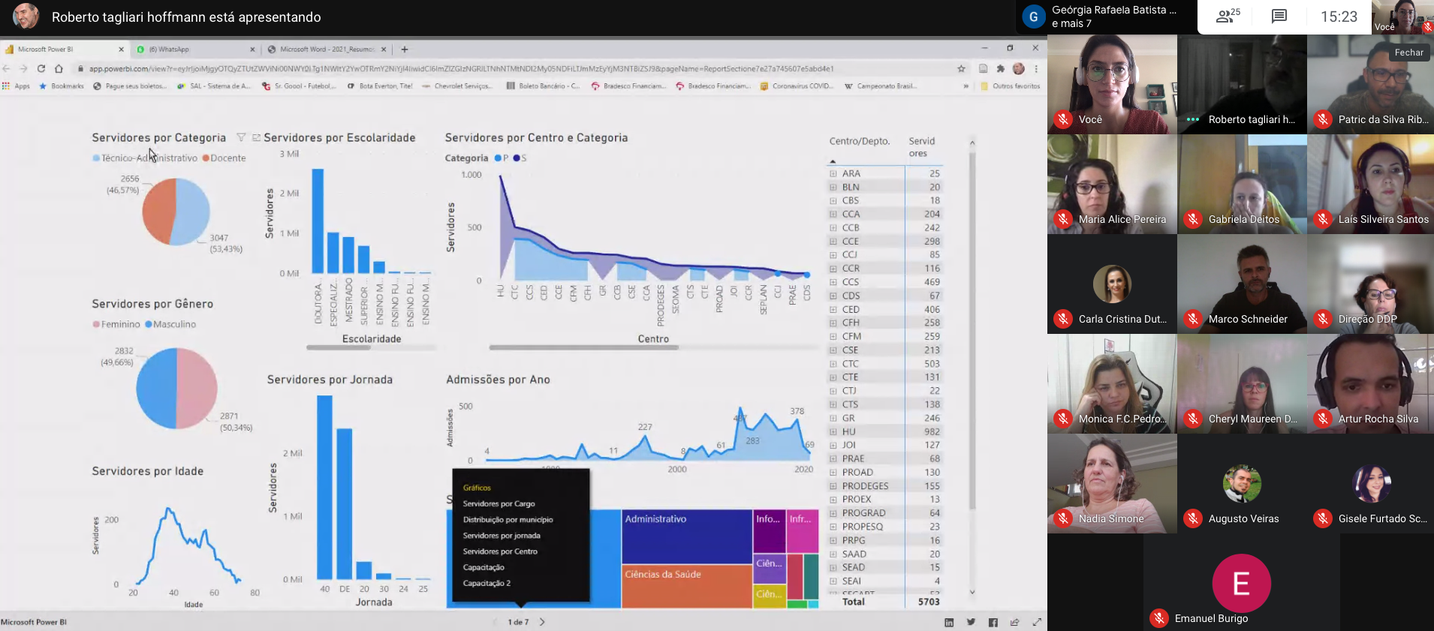Click the browser reload icon
The image size is (1434, 631).
(41, 68)
